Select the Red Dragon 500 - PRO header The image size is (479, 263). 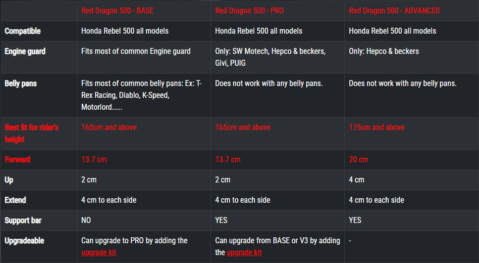[x=249, y=11]
